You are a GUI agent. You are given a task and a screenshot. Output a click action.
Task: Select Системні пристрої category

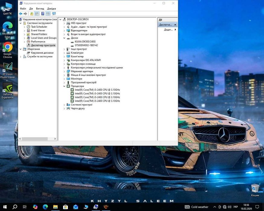pyautogui.click(x=81, y=105)
